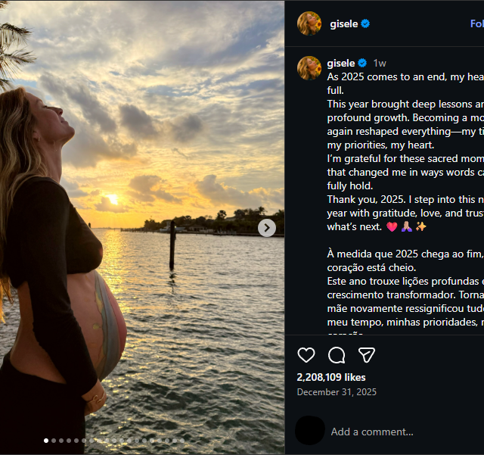Share post using paper plane icon
Viewport: 484px width, 455px height.
[367, 355]
